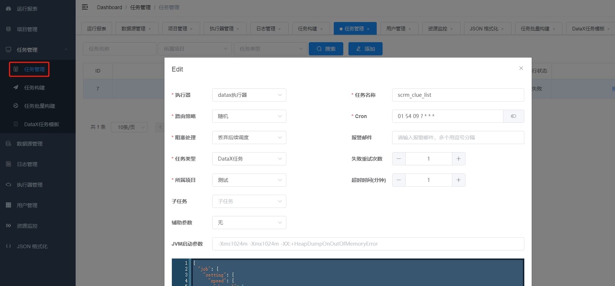Click the 用户管理 table icon

point(8,205)
